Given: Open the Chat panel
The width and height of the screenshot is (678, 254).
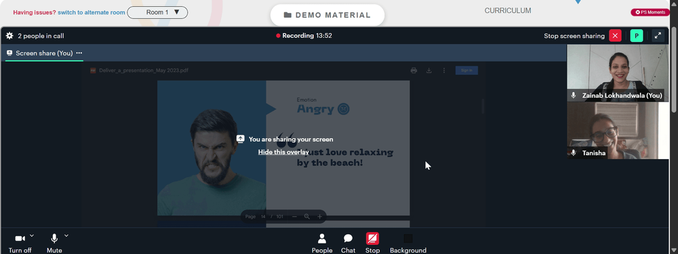Looking at the screenshot, I should pos(348,243).
